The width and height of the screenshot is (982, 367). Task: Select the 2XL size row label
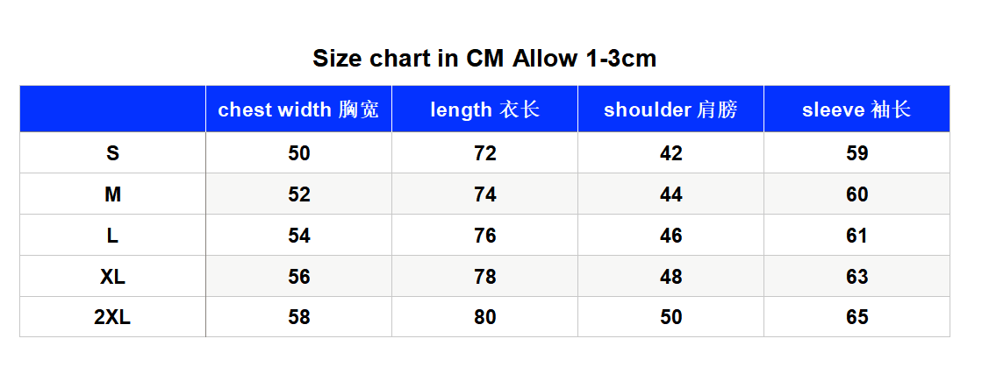[x=112, y=317]
